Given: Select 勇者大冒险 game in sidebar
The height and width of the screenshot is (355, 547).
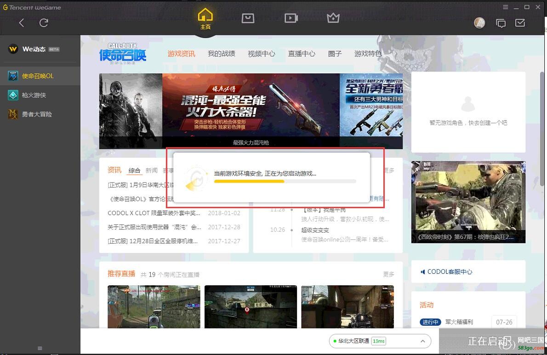Looking at the screenshot, I should [40, 114].
